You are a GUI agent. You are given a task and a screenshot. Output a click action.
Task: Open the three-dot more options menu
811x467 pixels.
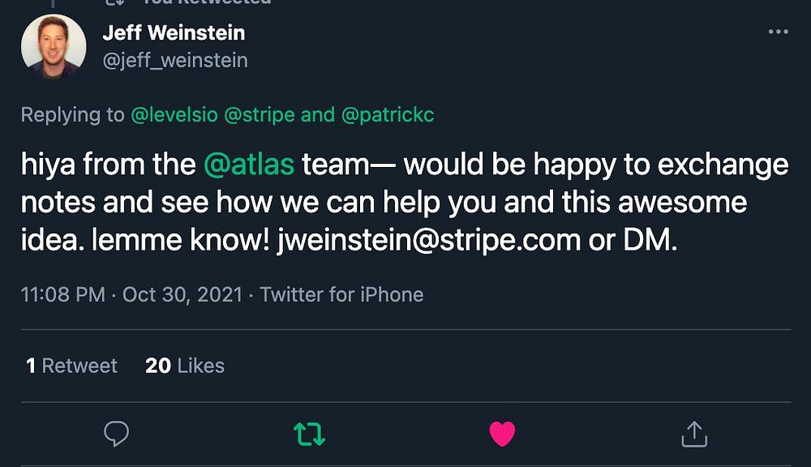(778, 32)
